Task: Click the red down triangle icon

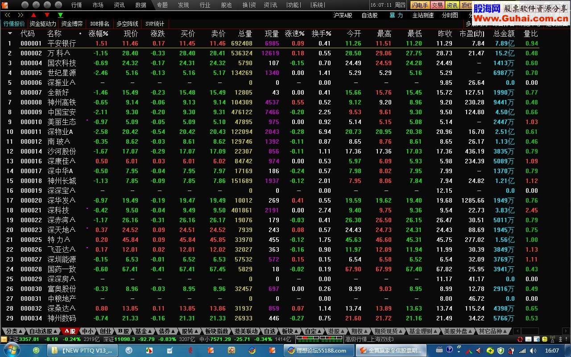Action: (x=47, y=15)
